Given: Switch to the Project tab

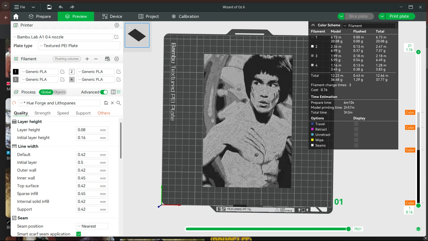Looking at the screenshot, I should tap(148, 17).
